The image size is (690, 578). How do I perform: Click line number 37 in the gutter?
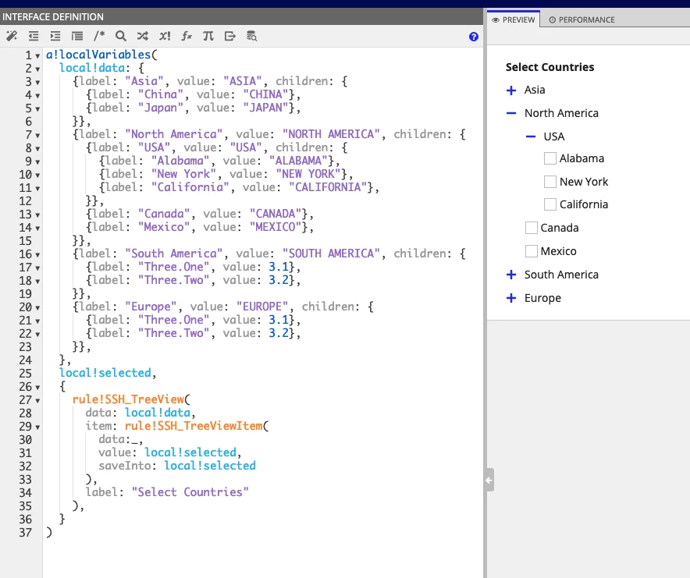(x=25, y=533)
